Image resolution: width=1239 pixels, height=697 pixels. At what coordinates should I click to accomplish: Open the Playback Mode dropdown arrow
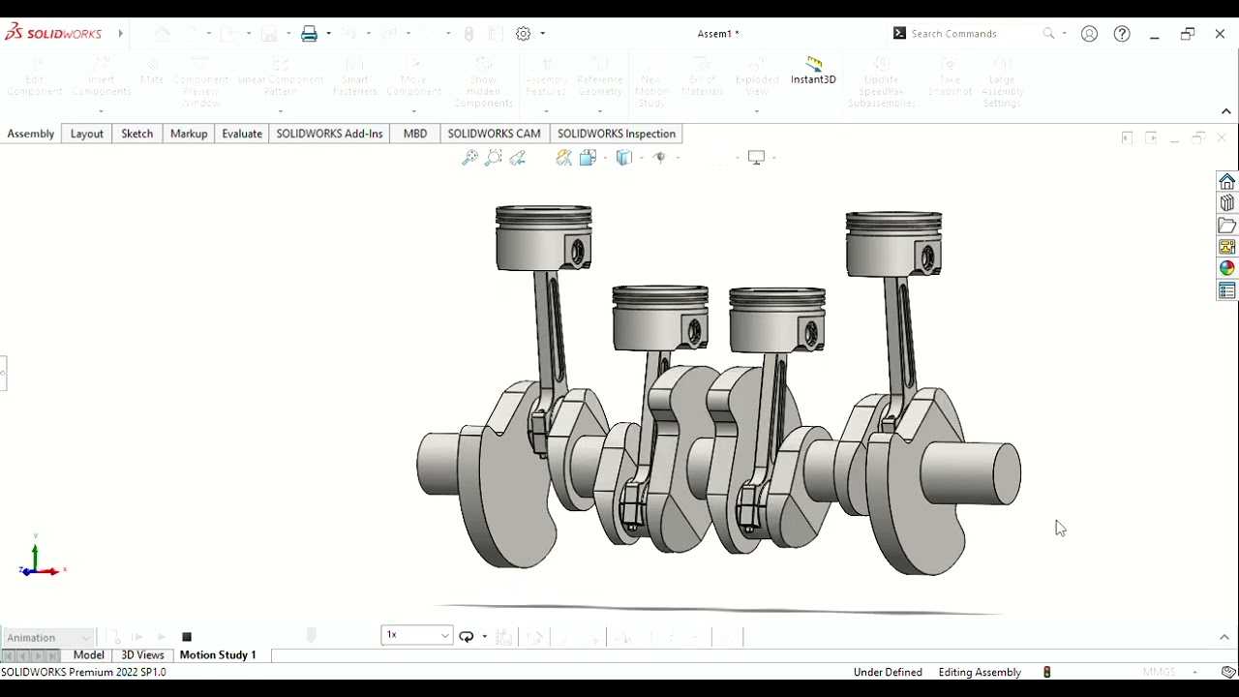(484, 637)
